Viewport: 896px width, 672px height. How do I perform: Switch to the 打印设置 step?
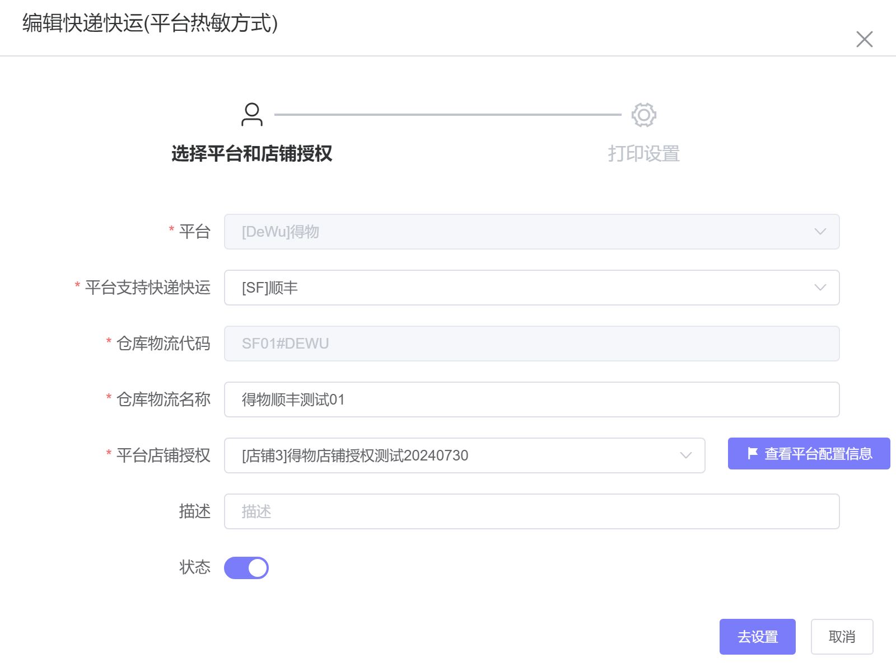pyautogui.click(x=643, y=153)
